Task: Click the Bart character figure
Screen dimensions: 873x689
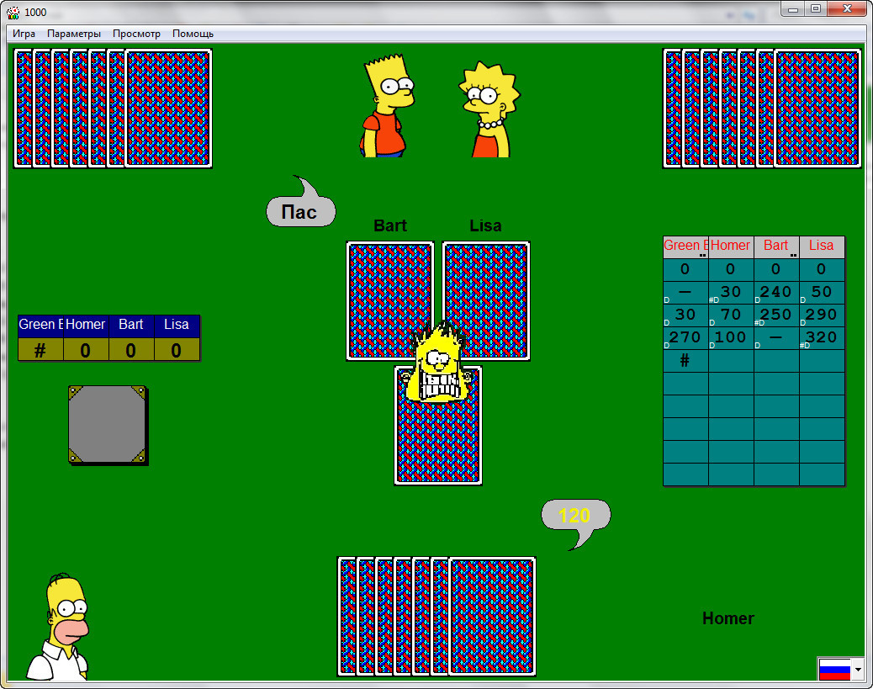Action: (388, 105)
